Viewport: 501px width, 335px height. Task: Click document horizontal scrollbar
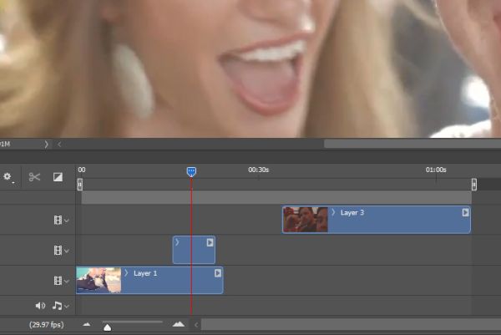coord(412,144)
